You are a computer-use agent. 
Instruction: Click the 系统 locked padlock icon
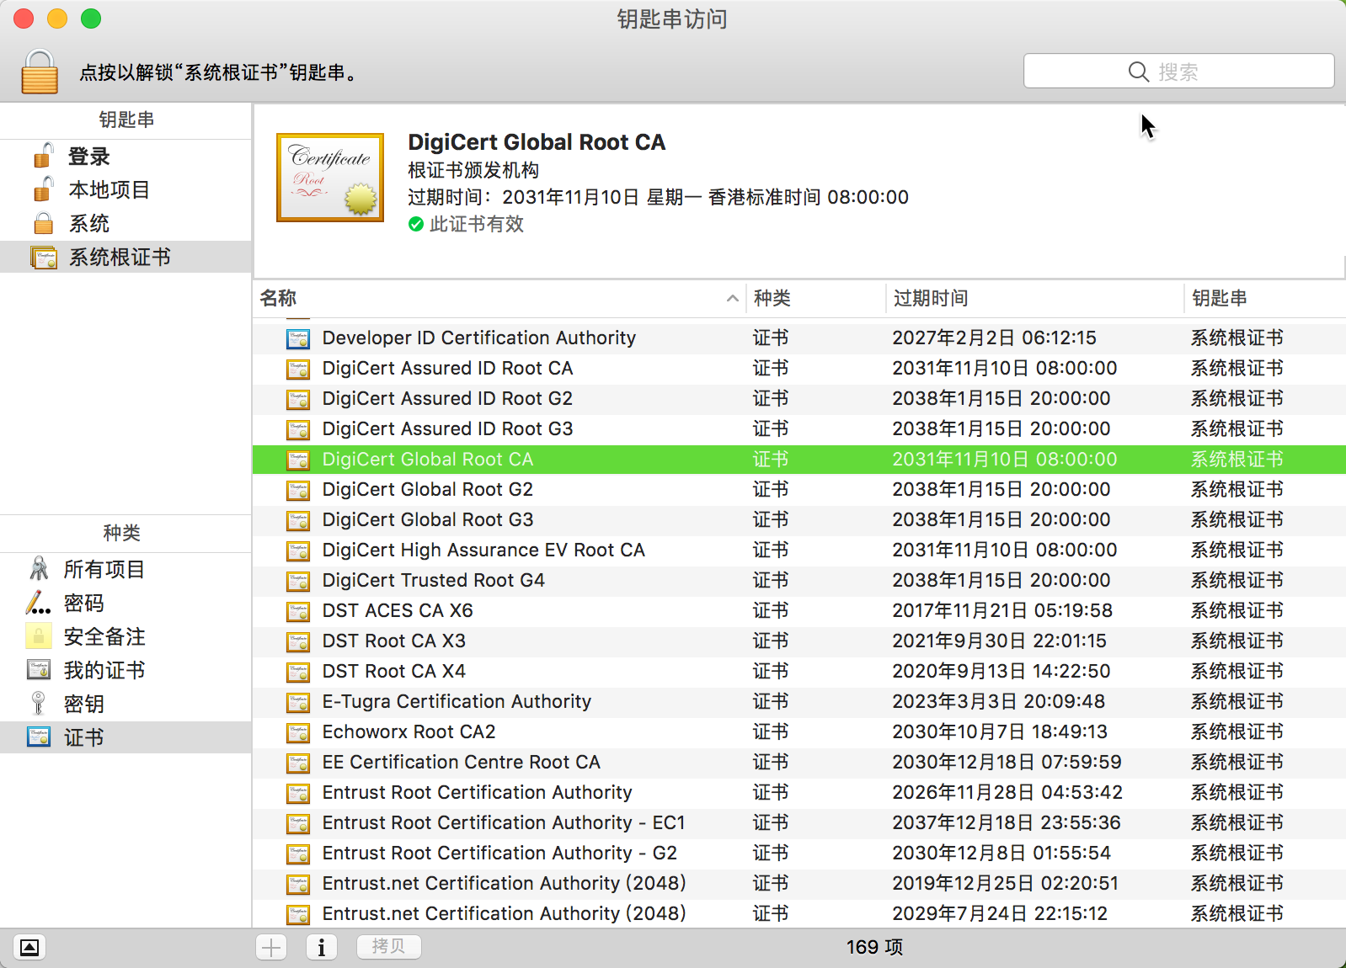coord(43,223)
